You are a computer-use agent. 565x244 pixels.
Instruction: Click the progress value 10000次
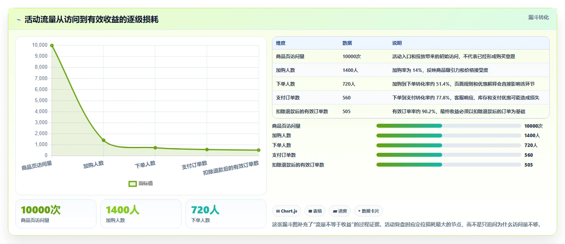tap(534, 126)
